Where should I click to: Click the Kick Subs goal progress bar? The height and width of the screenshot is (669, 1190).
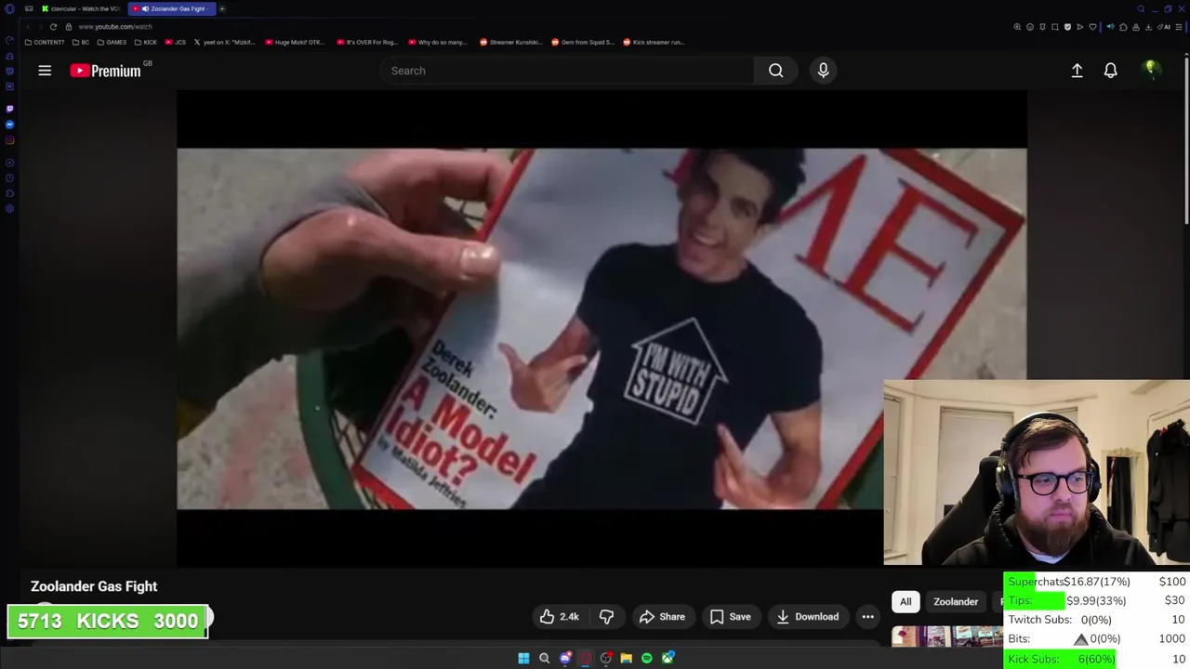[1097, 659]
